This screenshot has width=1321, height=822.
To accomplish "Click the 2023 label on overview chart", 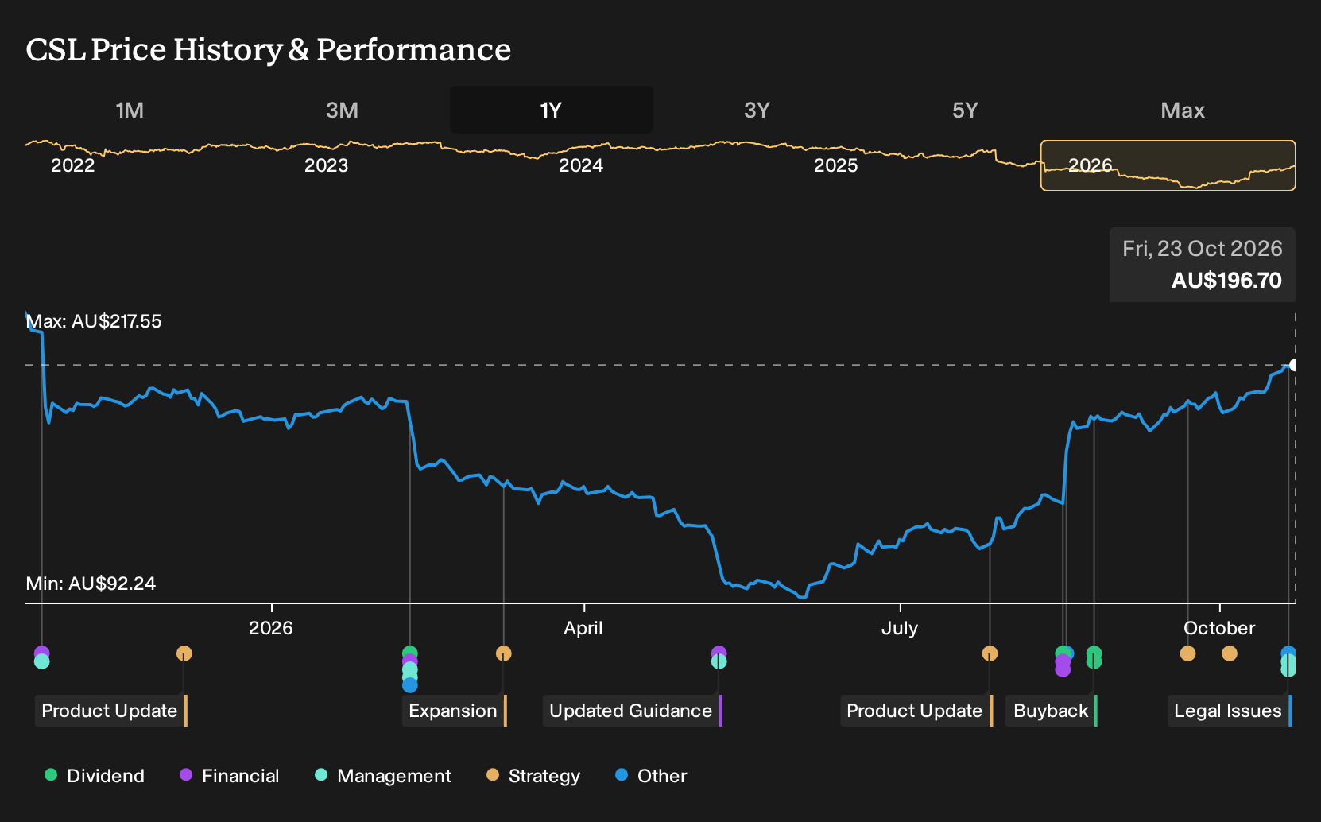I will [x=327, y=165].
